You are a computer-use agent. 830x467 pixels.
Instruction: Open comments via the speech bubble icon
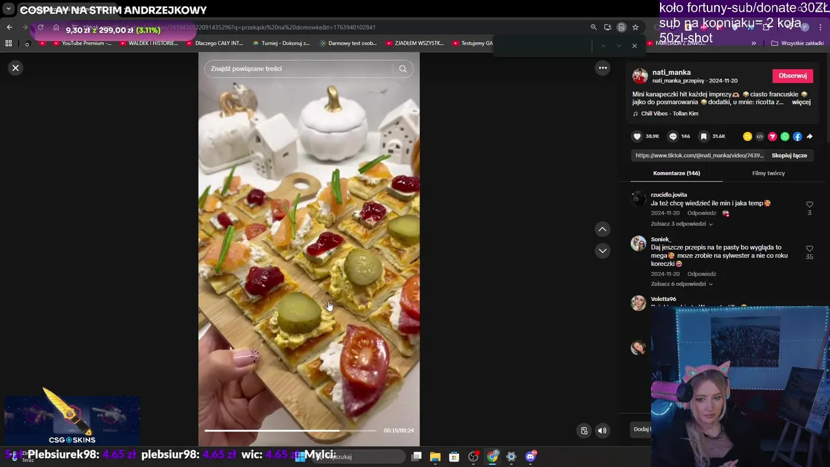tap(673, 136)
